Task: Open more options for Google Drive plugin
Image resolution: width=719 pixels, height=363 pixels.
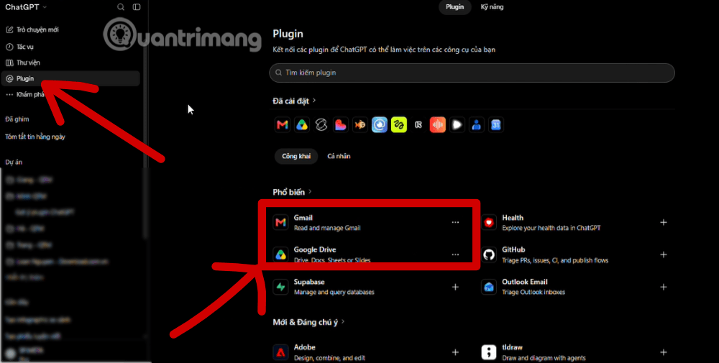Action: [x=455, y=255]
